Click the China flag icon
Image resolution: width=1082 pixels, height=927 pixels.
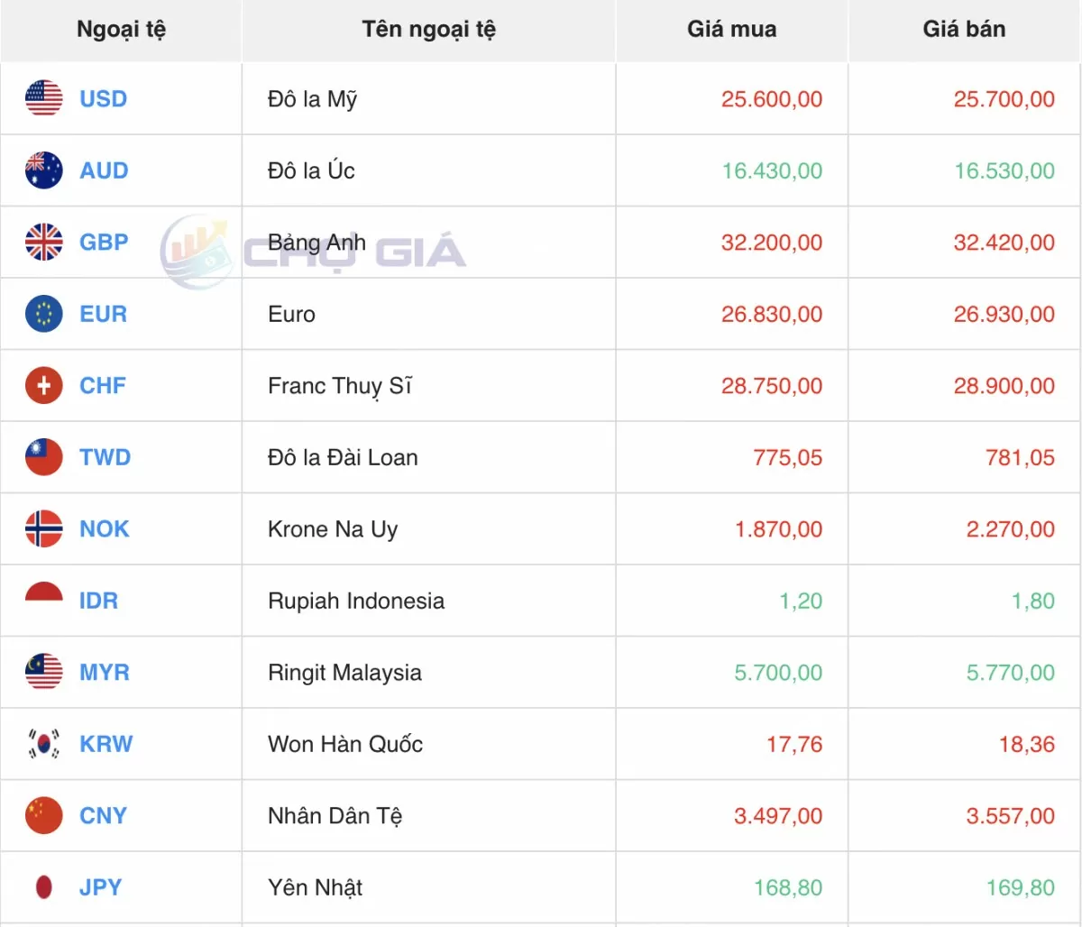[43, 816]
